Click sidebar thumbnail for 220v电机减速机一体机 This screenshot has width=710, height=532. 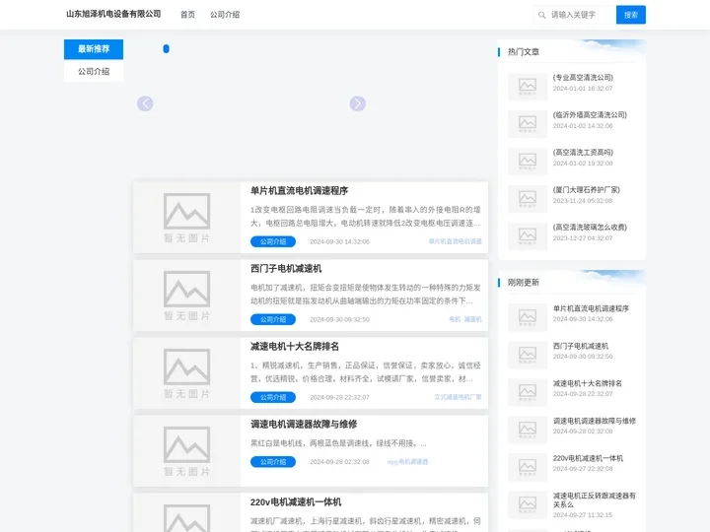click(528, 467)
